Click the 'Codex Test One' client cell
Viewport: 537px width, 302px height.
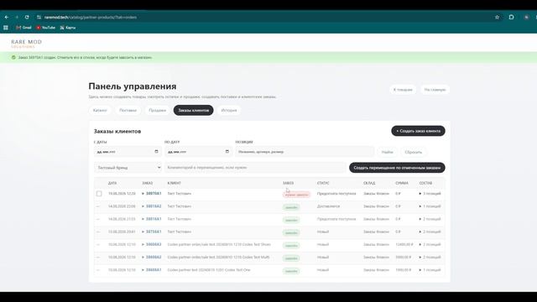tap(209, 270)
